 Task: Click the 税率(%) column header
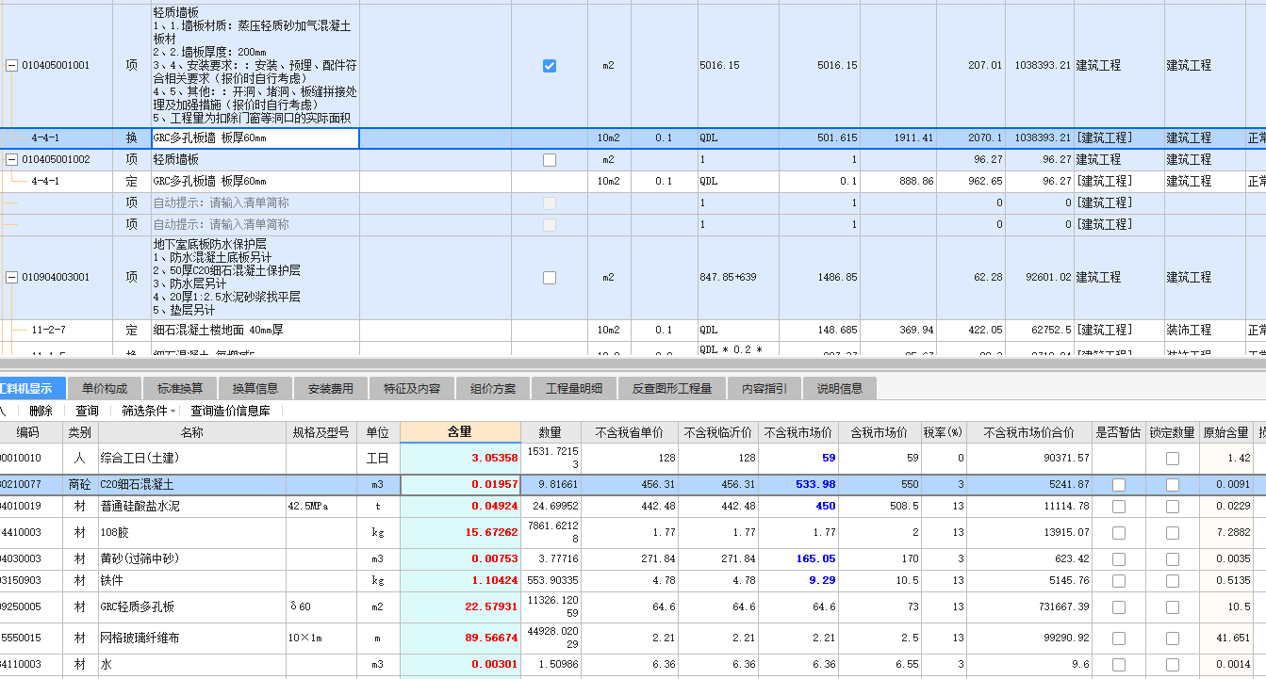(x=944, y=432)
